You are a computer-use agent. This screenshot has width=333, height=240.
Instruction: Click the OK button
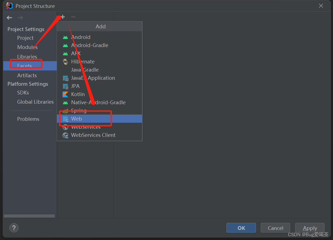[x=241, y=228]
